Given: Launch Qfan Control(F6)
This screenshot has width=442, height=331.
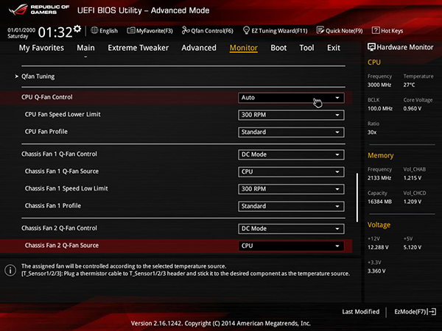Looking at the screenshot, I should (208, 30).
